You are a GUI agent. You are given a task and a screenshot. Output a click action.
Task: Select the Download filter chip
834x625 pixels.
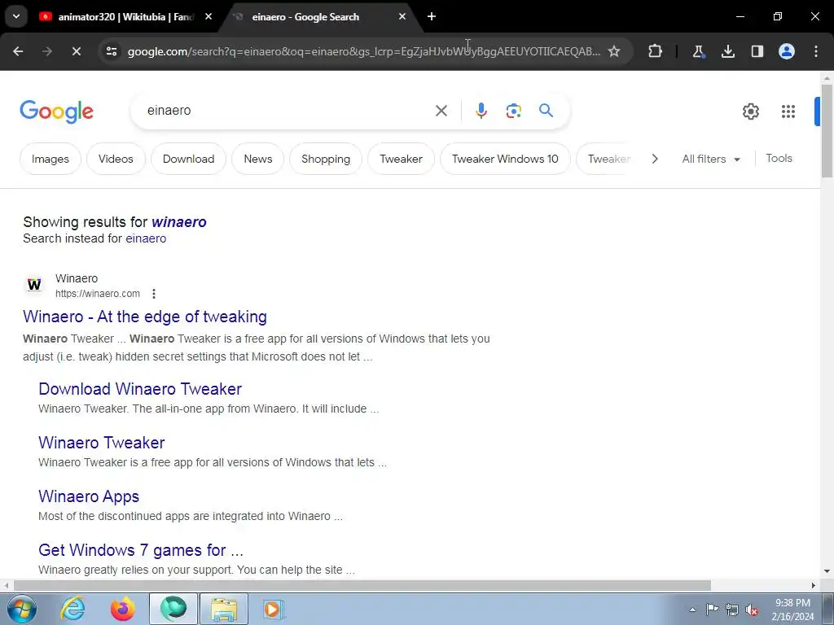point(189,159)
